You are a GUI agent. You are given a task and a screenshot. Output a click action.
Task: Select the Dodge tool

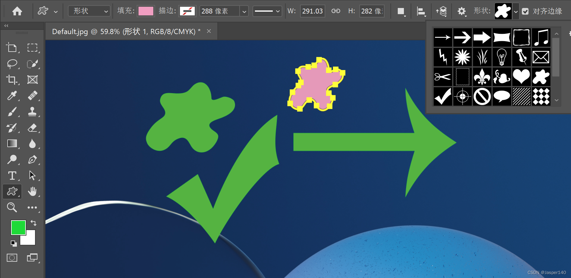12,159
